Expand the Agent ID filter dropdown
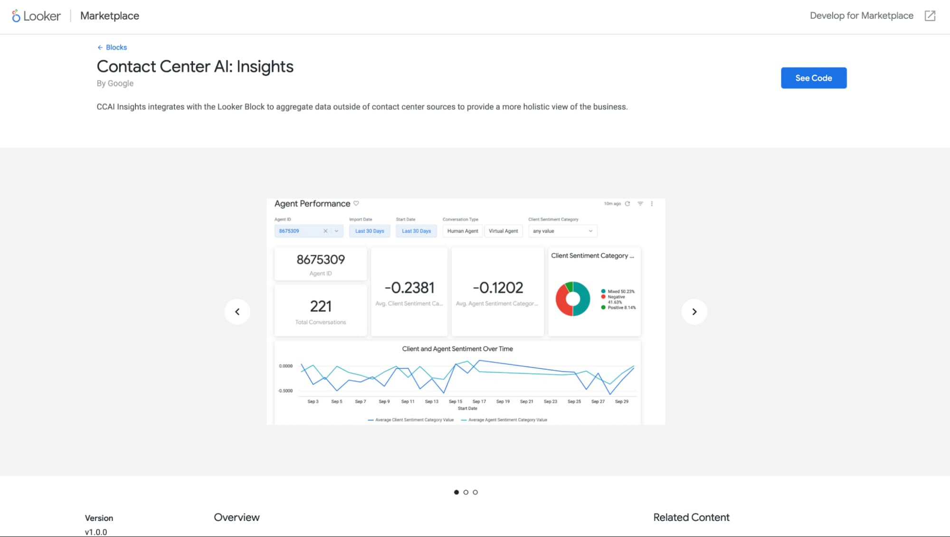This screenshot has width=950, height=537. coord(337,231)
